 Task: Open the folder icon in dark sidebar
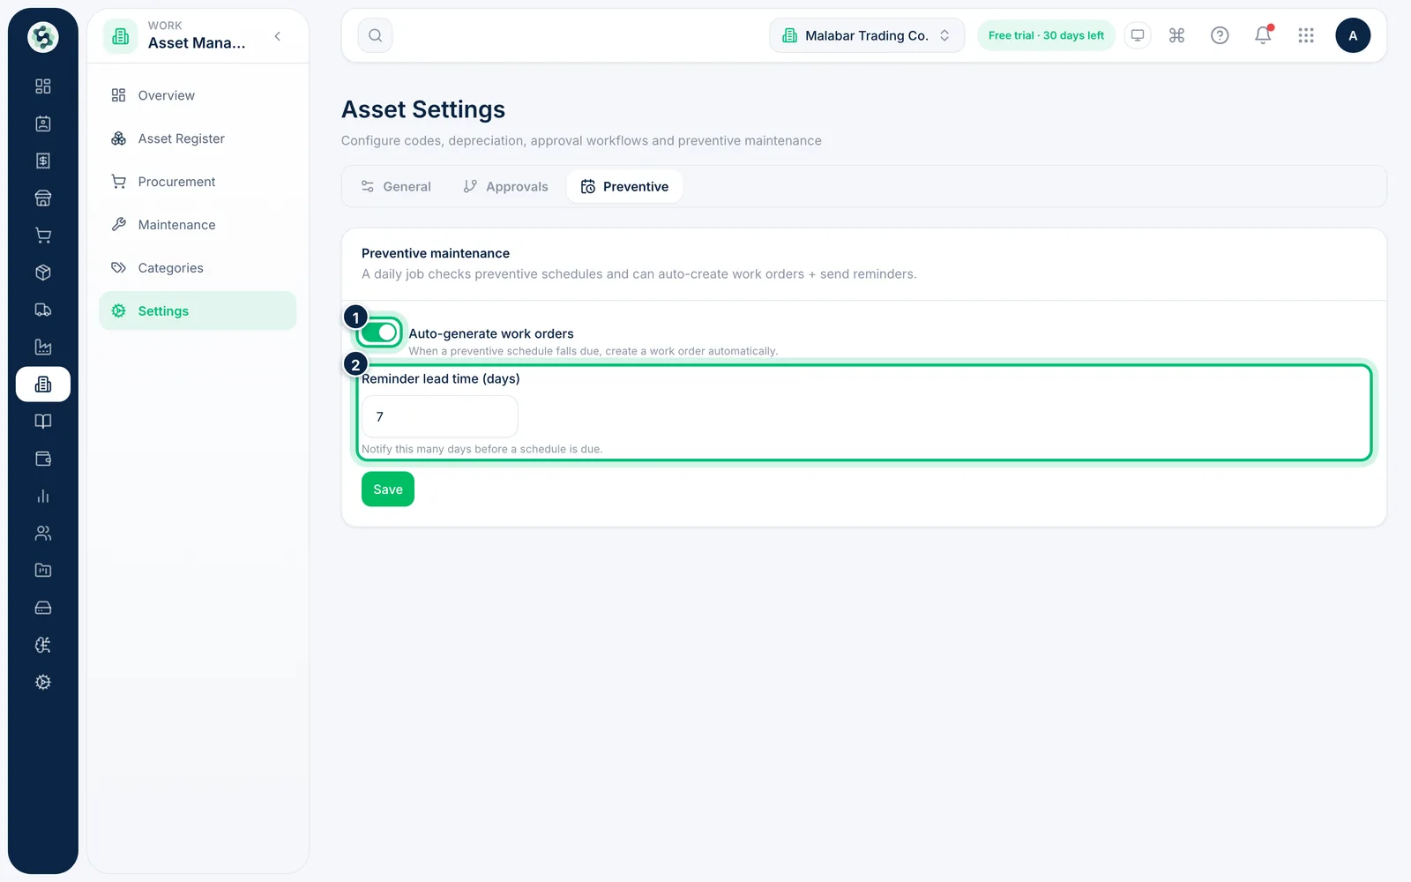coord(42,571)
